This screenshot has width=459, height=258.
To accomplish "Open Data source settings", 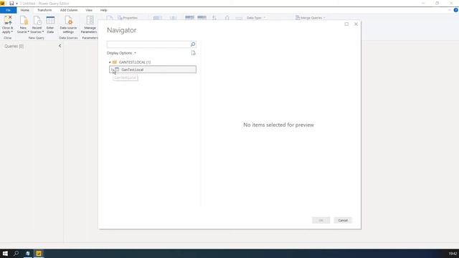I will click(68, 24).
